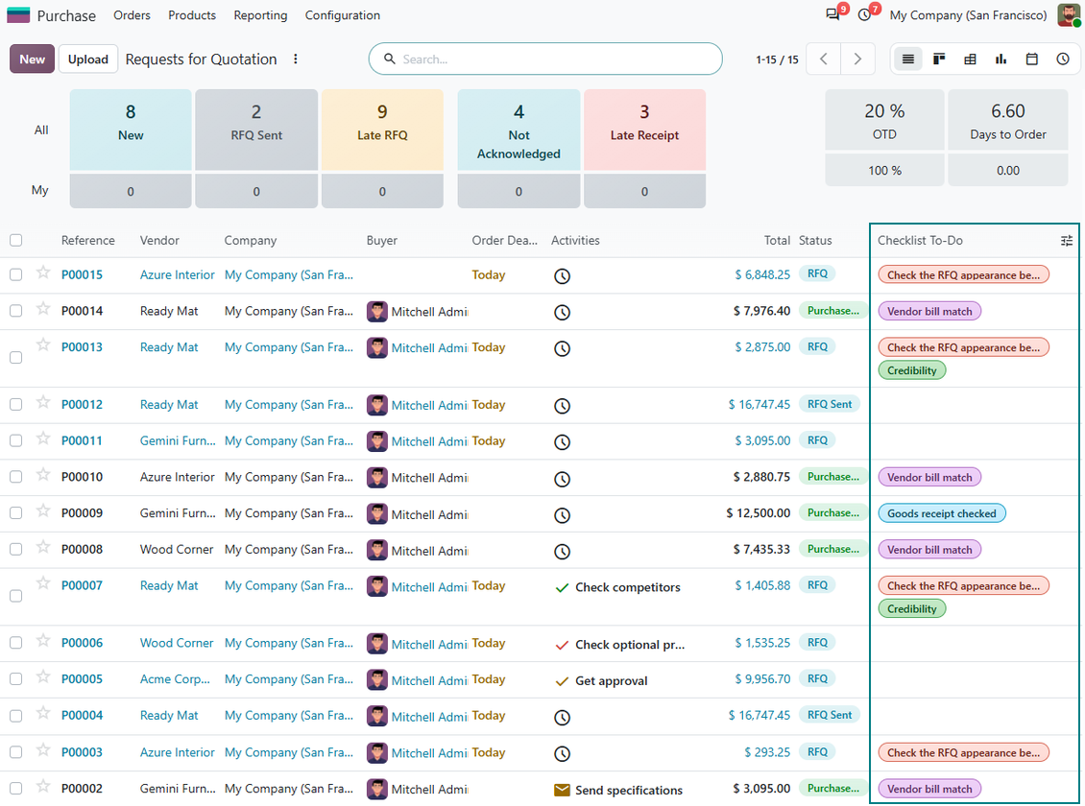
Task: Toggle the select-all rows checkbox
Action: (16, 241)
